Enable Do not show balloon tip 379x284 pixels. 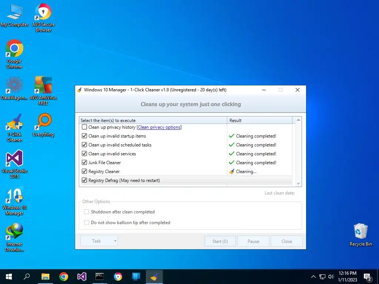(x=86, y=222)
